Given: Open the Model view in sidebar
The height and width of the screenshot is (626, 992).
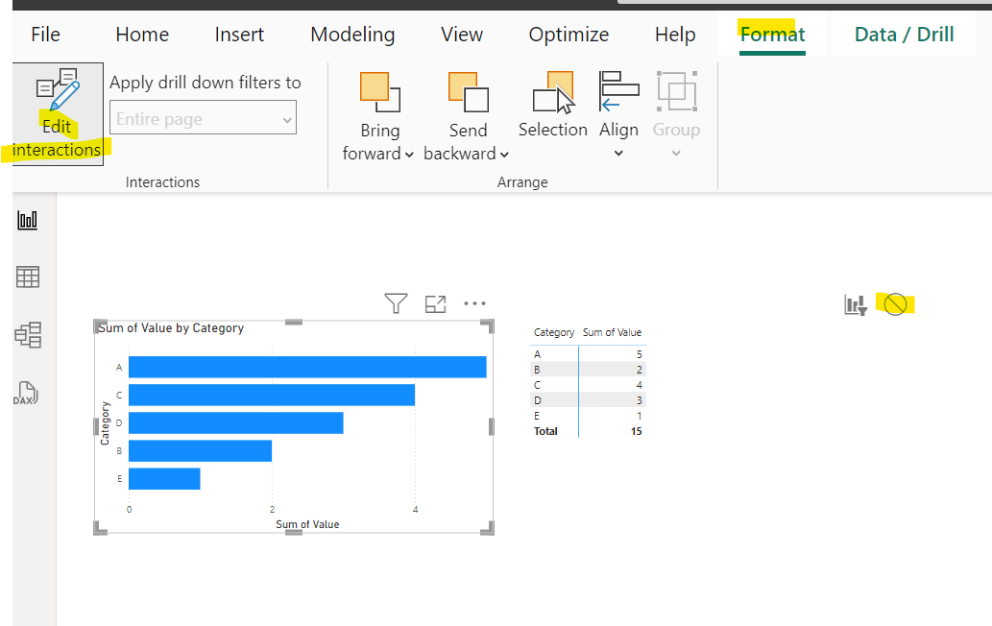Looking at the screenshot, I should pos(28,334).
